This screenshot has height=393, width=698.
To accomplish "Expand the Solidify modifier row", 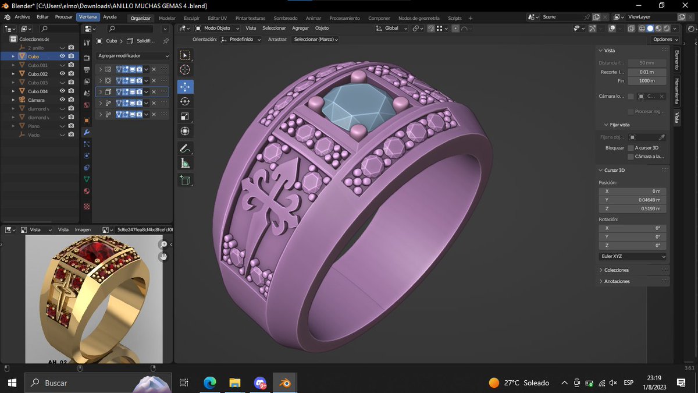I will click(x=101, y=92).
